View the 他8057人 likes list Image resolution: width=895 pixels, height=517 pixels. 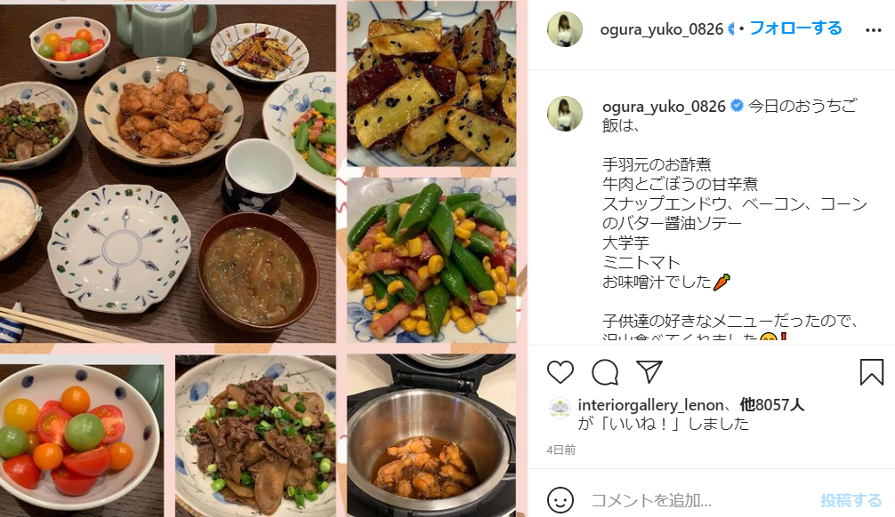(771, 405)
